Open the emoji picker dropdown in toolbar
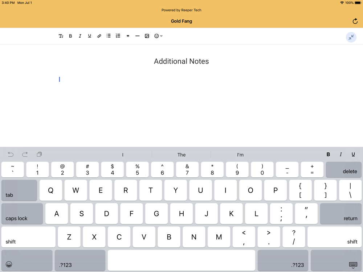 pos(158,36)
